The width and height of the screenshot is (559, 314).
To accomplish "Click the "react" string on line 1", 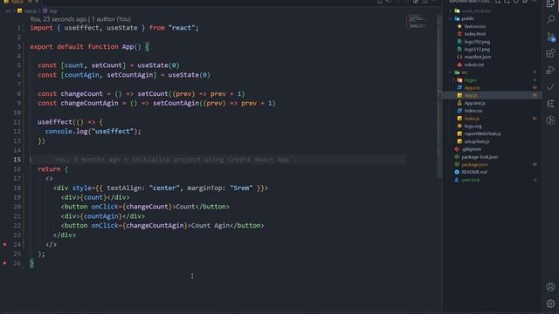I will [x=182, y=28].
